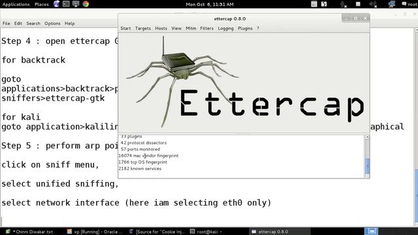This screenshot has height=235, width=418.
Task: Launch the terminal from top panel
Action: pos(66,4)
